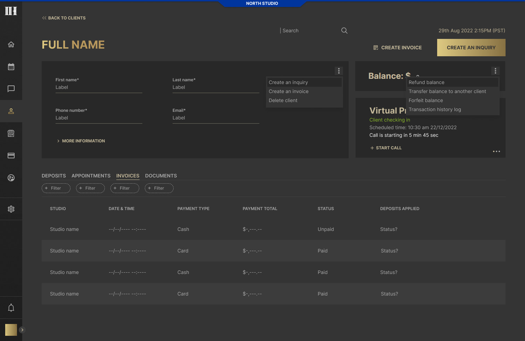The width and height of the screenshot is (525, 341).
Task: Click the First name field
Action: click(x=99, y=88)
